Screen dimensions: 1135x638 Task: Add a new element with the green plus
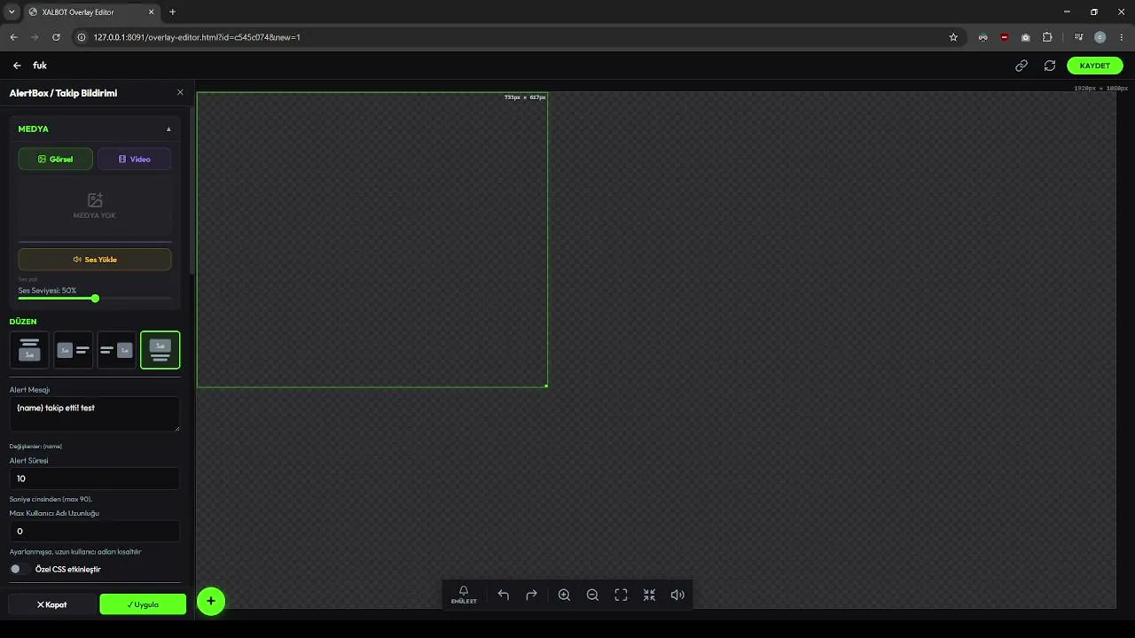(211, 602)
